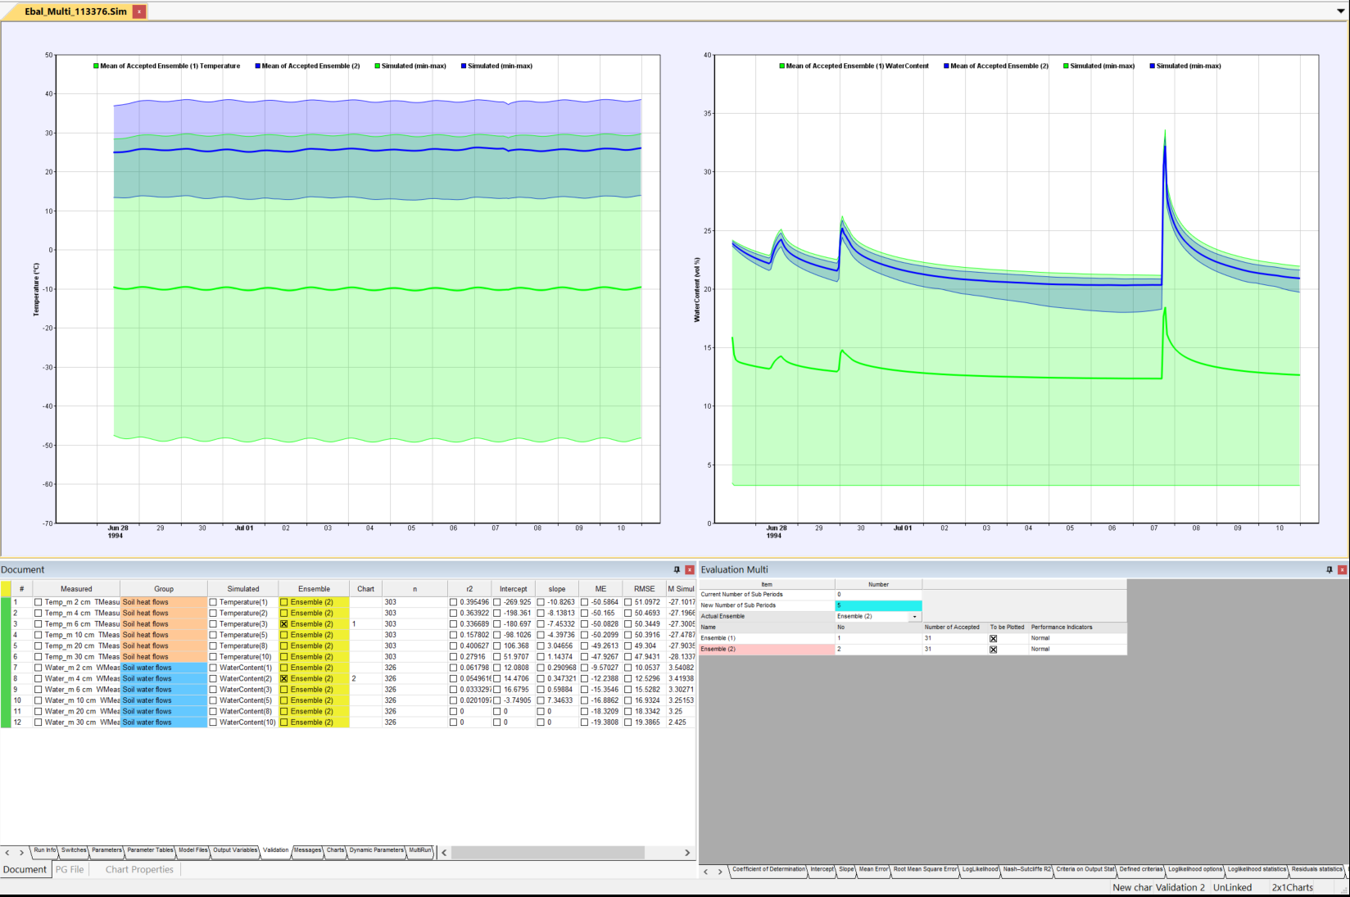Click the r2 column header
Image resolution: width=1350 pixels, height=897 pixels.
pyautogui.click(x=469, y=588)
